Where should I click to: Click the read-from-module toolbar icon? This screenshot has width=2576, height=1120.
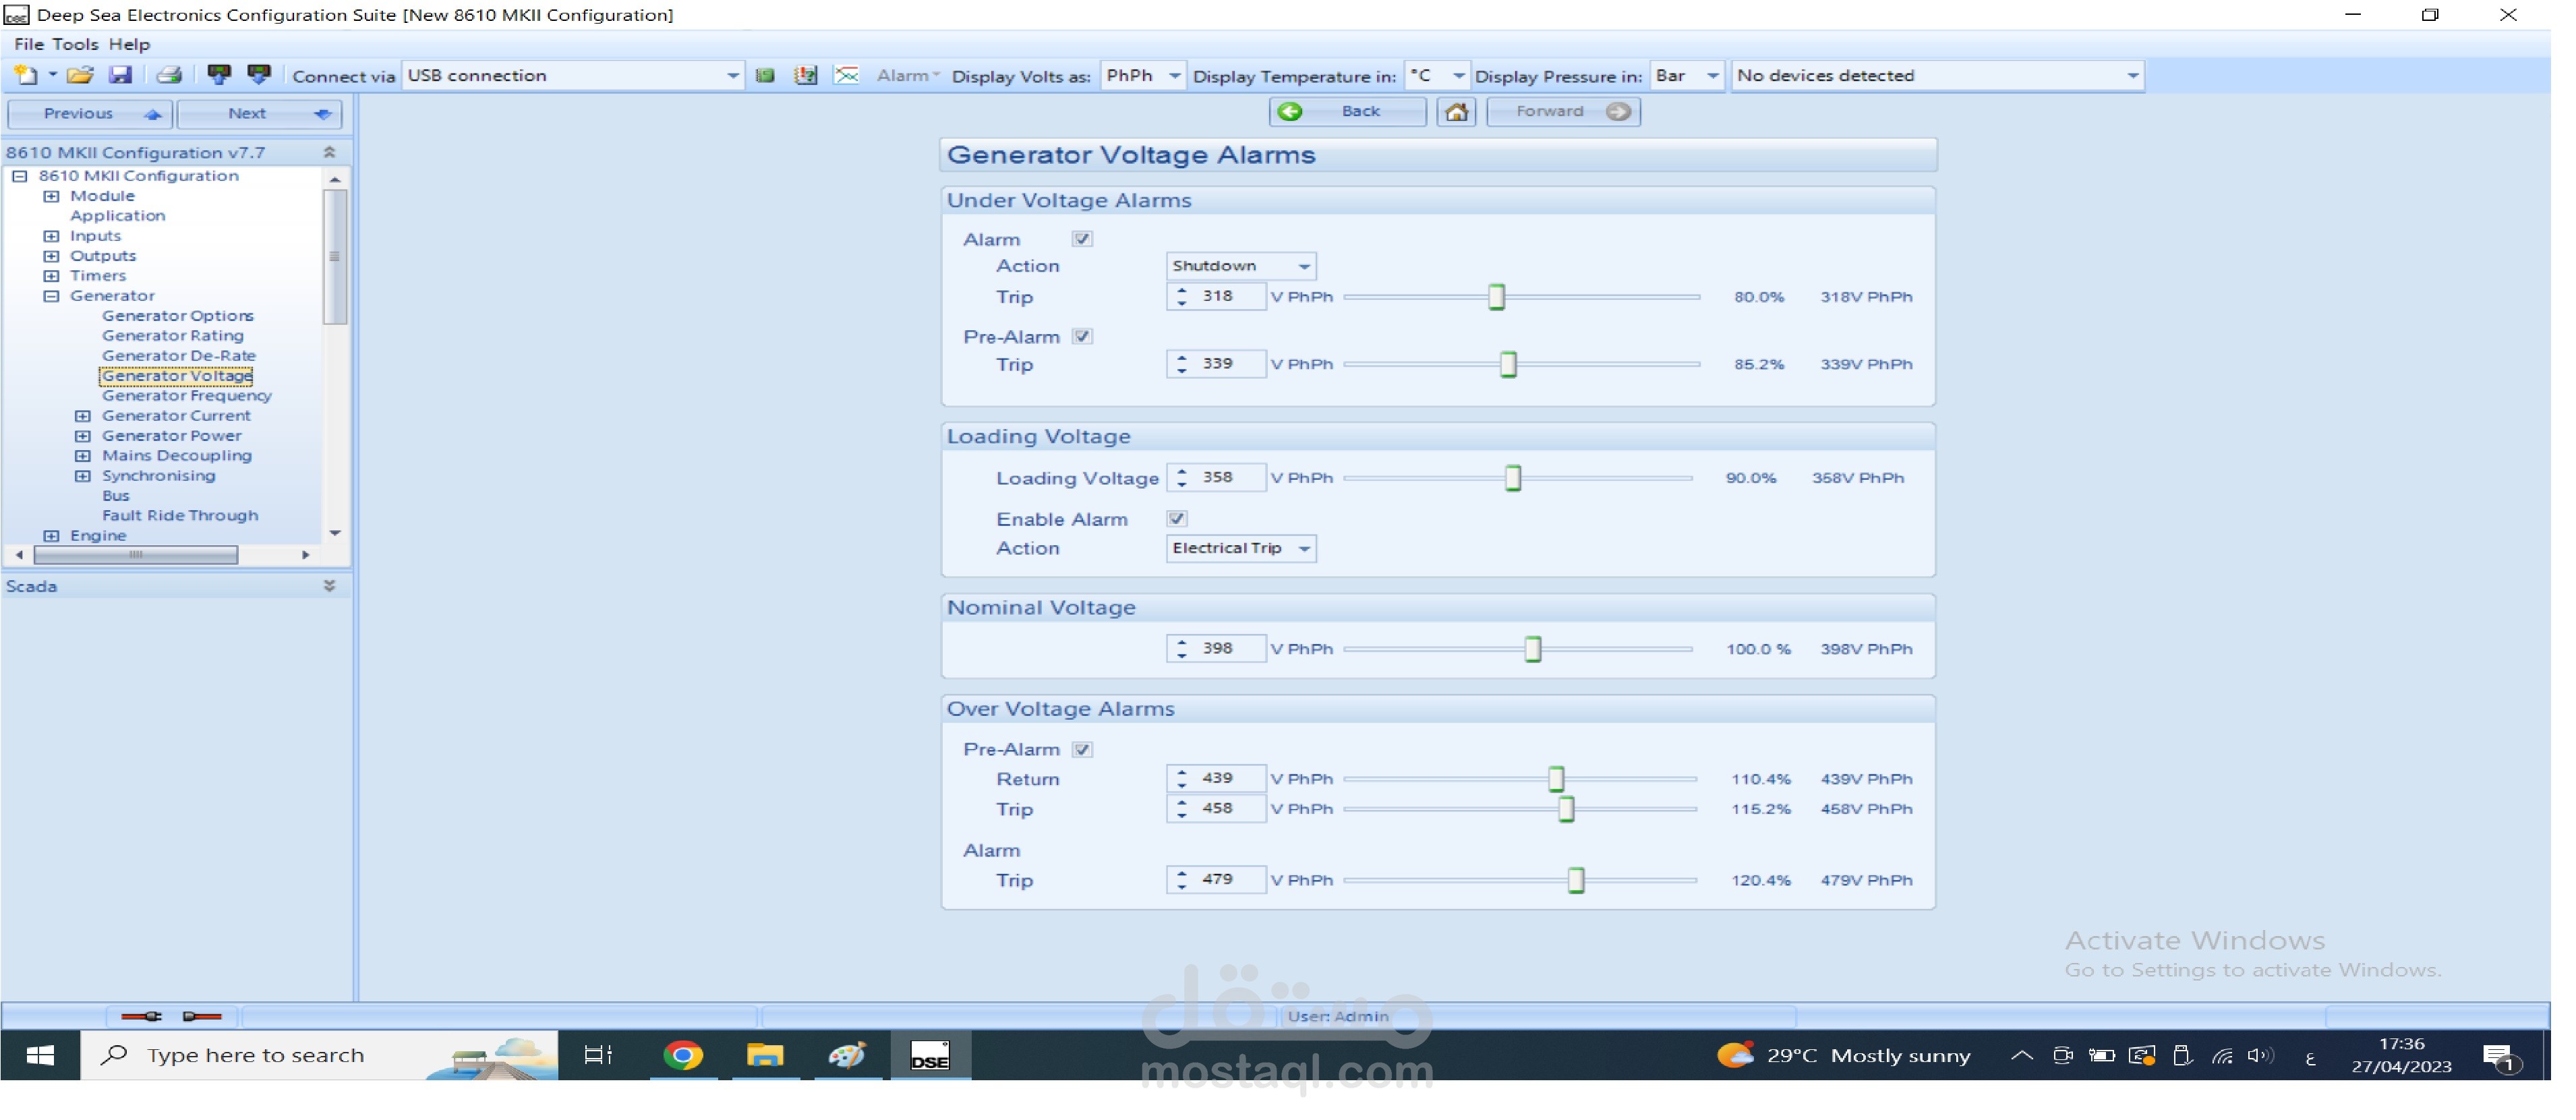click(x=259, y=75)
